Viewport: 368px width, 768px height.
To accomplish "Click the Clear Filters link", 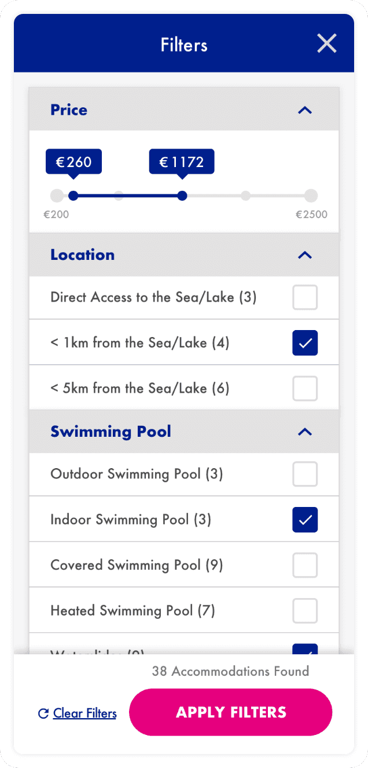I will (x=84, y=713).
